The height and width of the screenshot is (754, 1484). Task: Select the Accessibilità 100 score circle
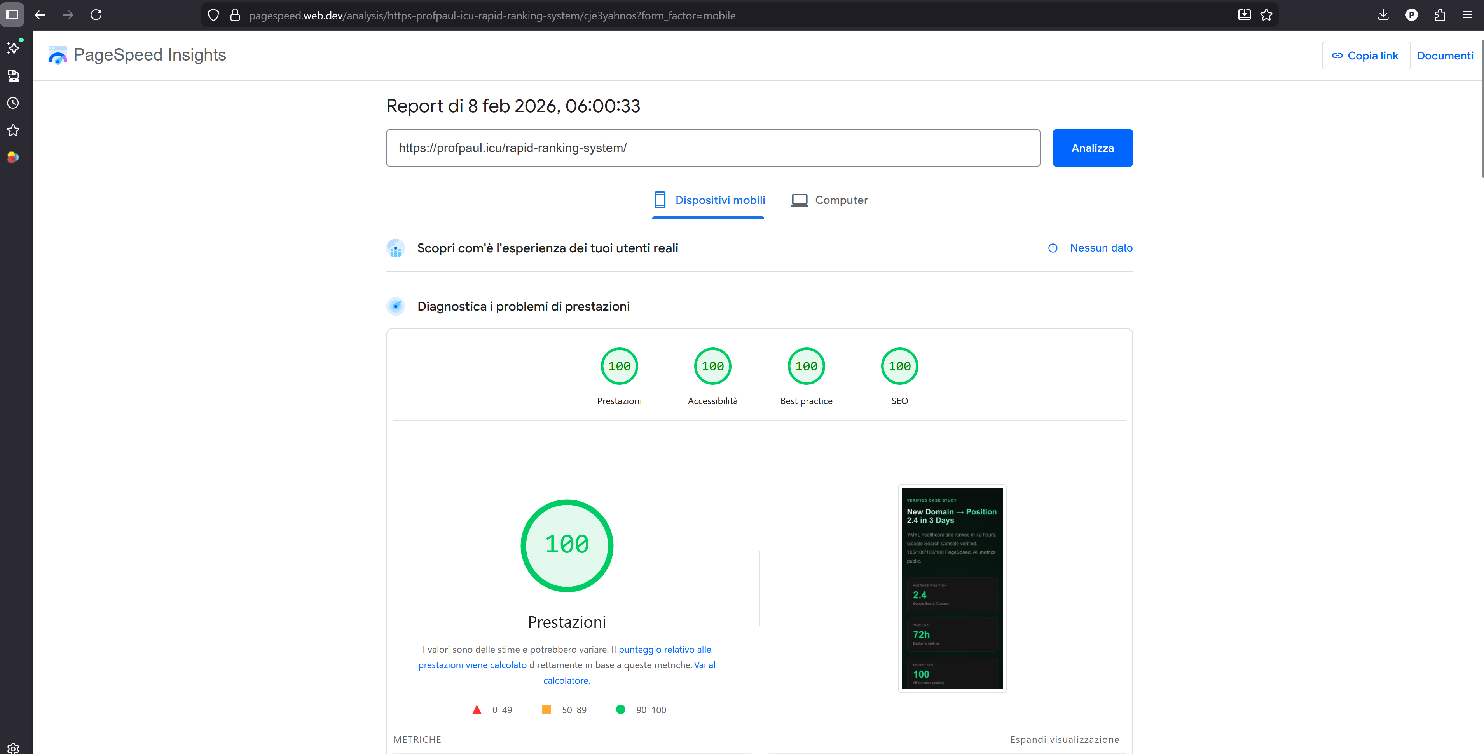712,366
